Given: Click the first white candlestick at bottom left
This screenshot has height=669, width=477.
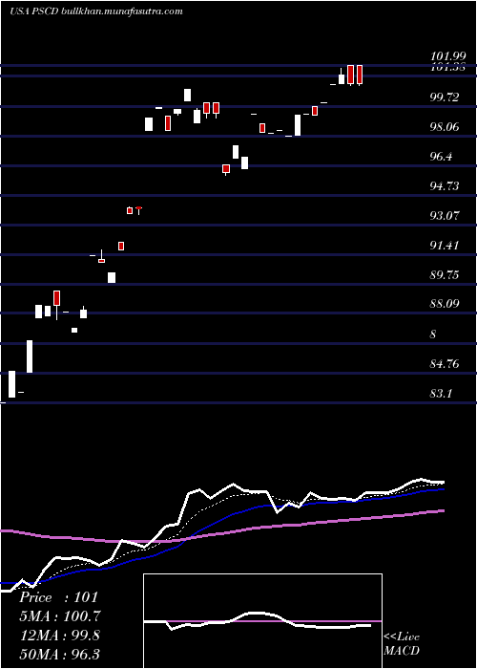Looking at the screenshot, I should click(x=11, y=384).
